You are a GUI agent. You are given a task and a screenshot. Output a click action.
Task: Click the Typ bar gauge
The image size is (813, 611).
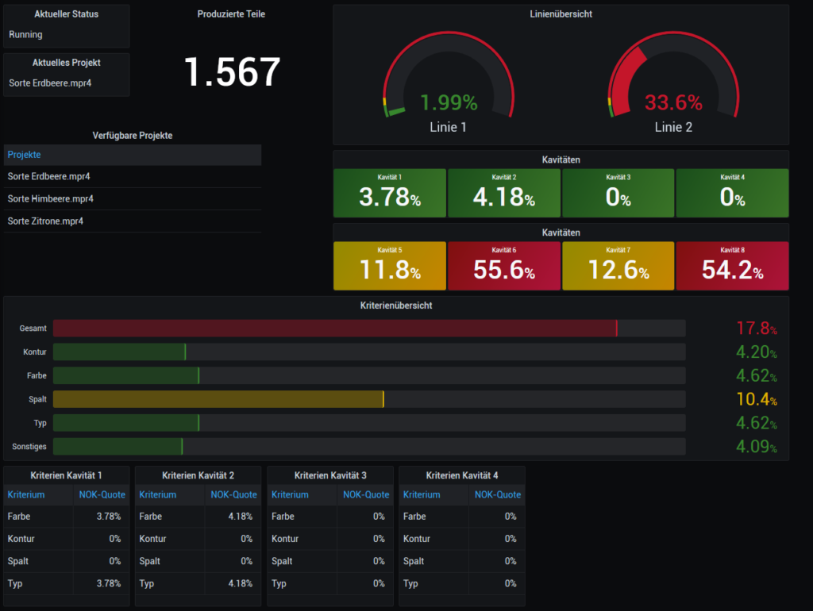click(369, 423)
